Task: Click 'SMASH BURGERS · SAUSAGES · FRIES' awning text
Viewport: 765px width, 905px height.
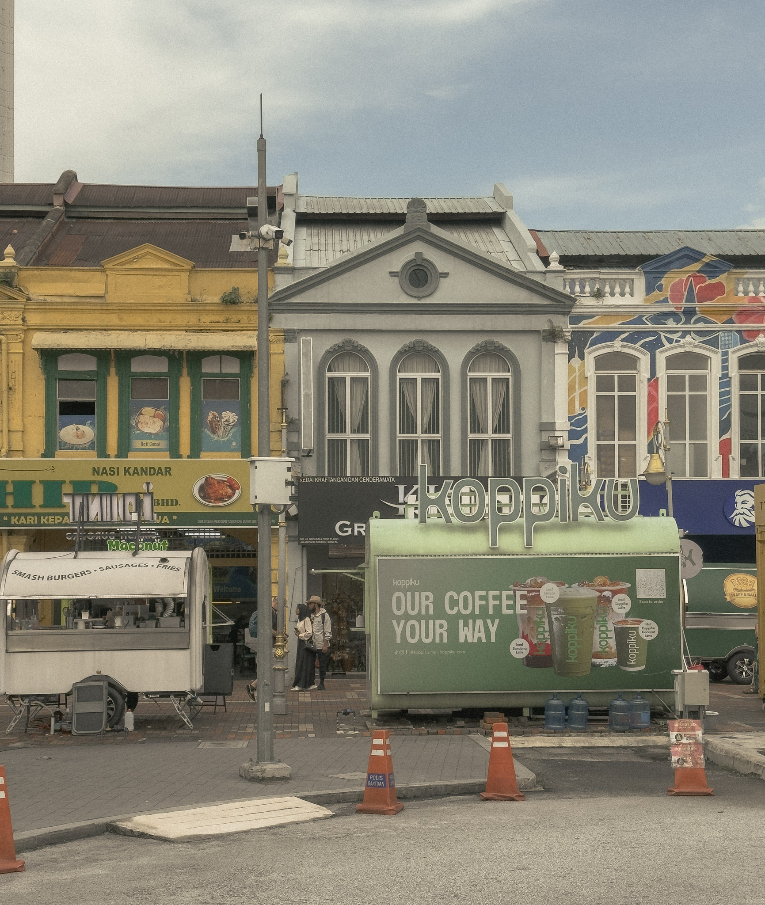Action: (x=96, y=571)
